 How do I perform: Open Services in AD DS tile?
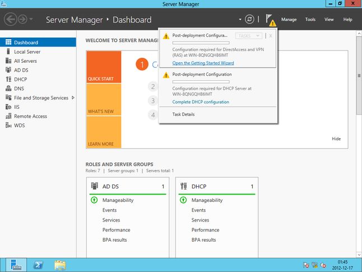pyautogui.click(x=111, y=220)
